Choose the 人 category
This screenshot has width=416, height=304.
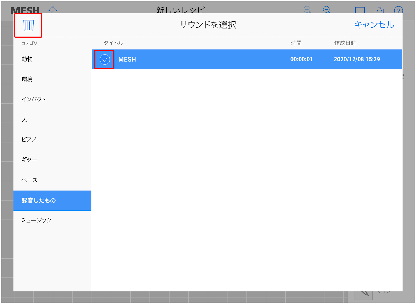pos(52,120)
